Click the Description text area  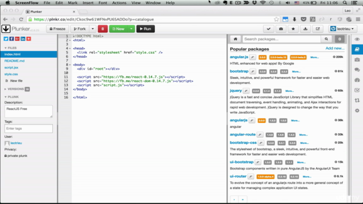point(28,111)
